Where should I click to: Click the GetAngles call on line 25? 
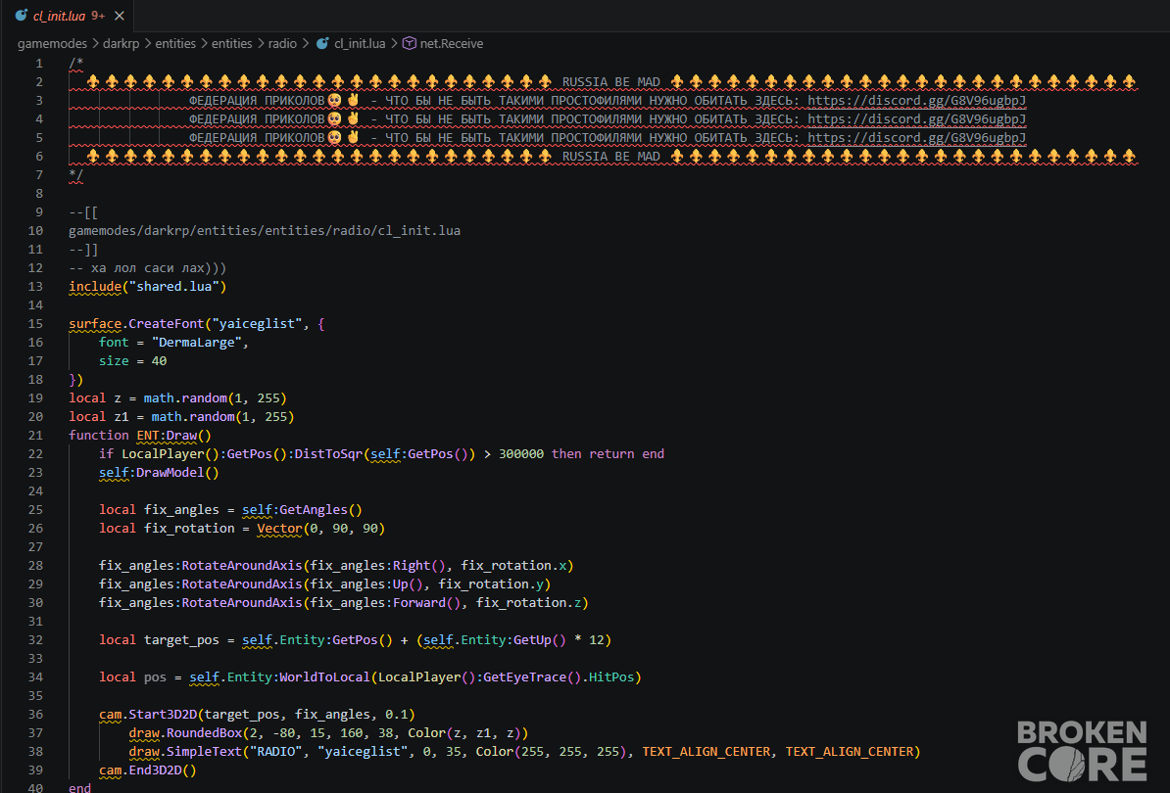(x=314, y=510)
